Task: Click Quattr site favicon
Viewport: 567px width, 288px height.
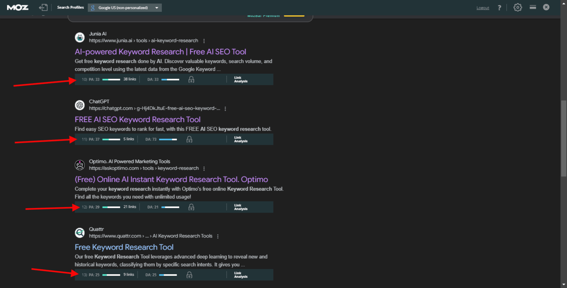Action: coord(80,233)
